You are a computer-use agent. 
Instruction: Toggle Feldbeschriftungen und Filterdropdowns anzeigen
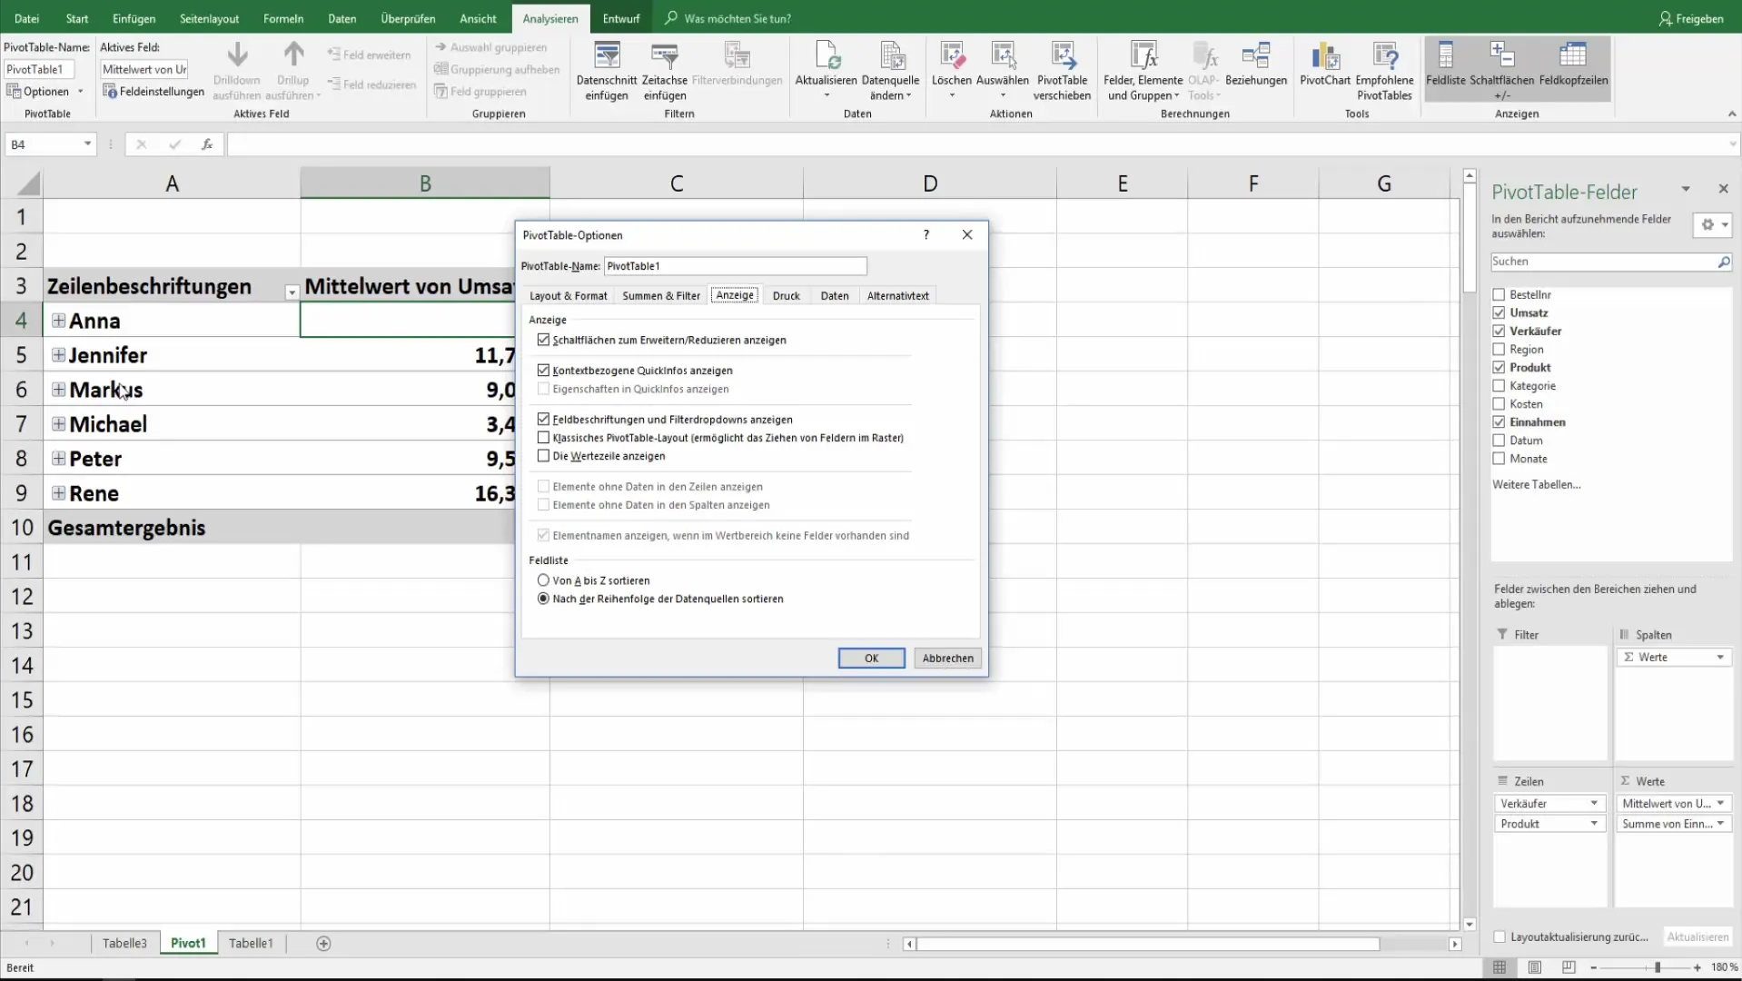(x=543, y=420)
